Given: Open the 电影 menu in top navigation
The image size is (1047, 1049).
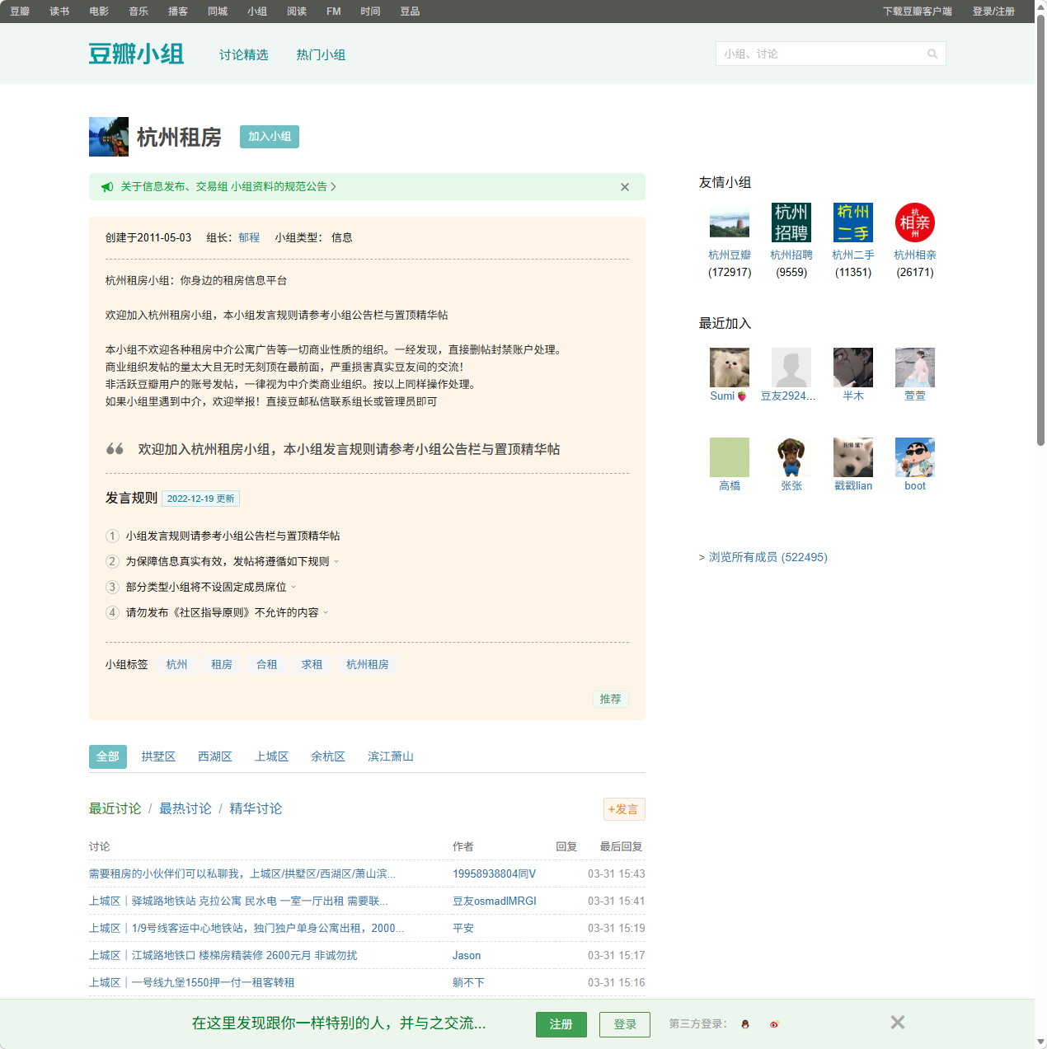Looking at the screenshot, I should (x=98, y=11).
